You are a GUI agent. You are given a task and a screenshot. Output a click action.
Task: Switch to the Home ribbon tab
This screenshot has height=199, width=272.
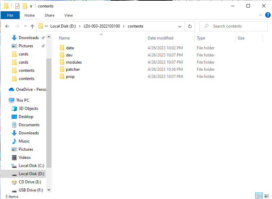[30, 15]
